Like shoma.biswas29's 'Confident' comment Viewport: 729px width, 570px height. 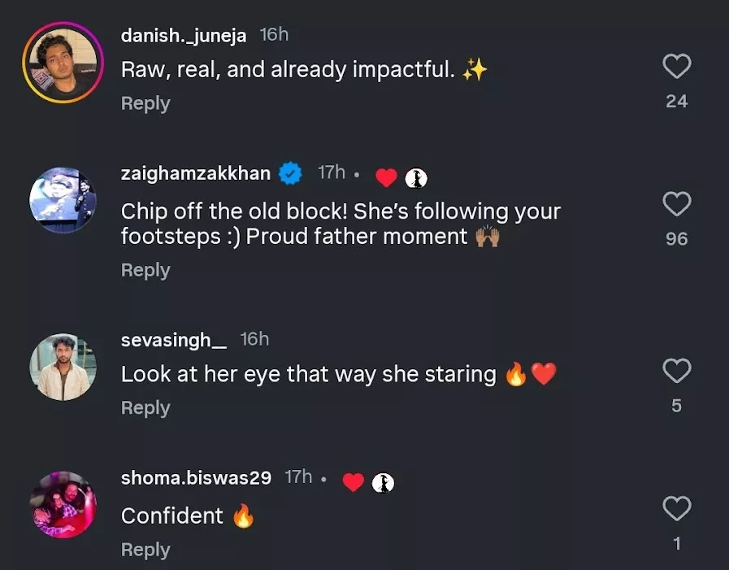pyautogui.click(x=676, y=510)
